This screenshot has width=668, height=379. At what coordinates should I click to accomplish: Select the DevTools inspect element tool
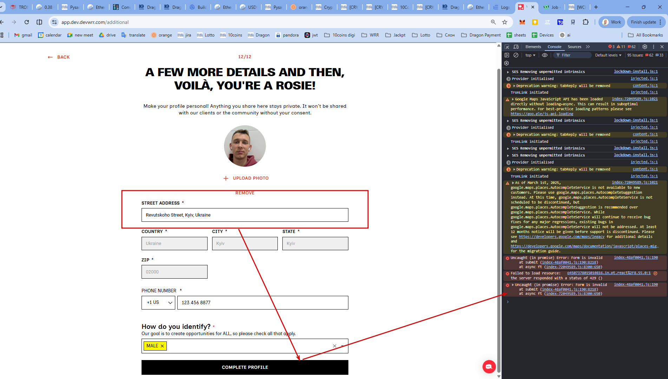click(x=507, y=47)
